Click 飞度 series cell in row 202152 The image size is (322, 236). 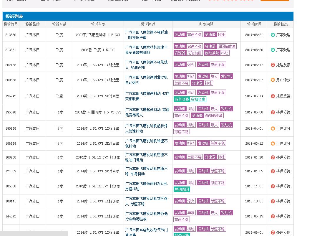pos(59,65)
